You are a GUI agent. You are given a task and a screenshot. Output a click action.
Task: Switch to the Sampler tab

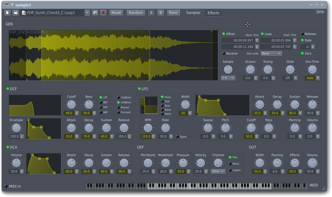tap(193, 13)
